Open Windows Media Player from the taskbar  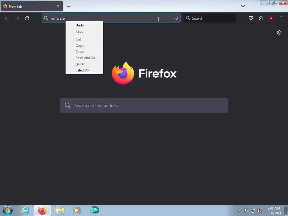(77, 210)
